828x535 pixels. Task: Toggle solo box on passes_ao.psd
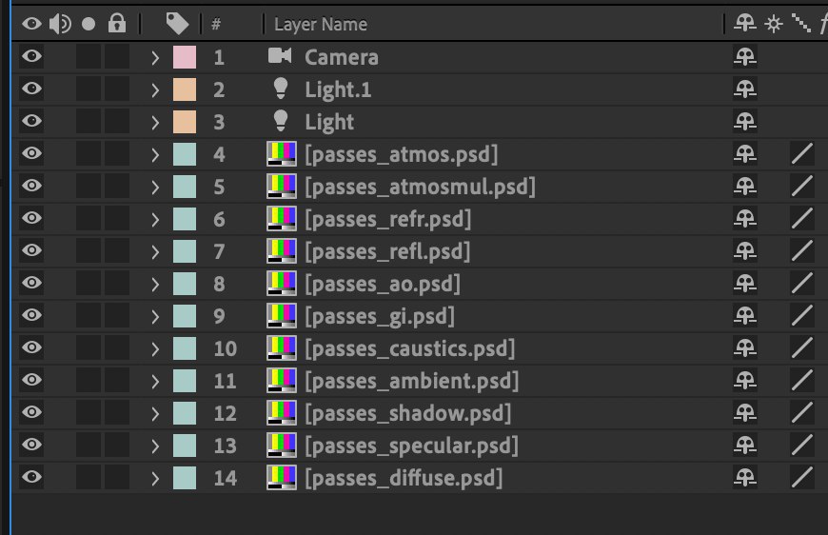pyautogui.click(x=89, y=283)
